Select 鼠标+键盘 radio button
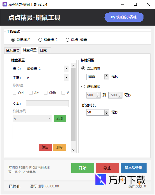 [76, 40]
